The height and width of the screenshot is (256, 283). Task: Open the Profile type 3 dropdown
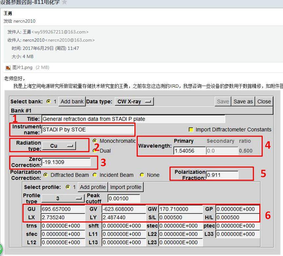click(x=63, y=198)
